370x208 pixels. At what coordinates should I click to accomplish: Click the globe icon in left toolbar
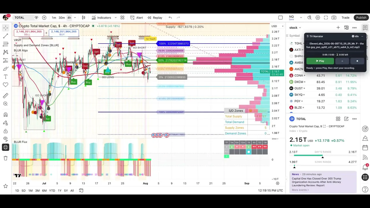click(x=5, y=147)
